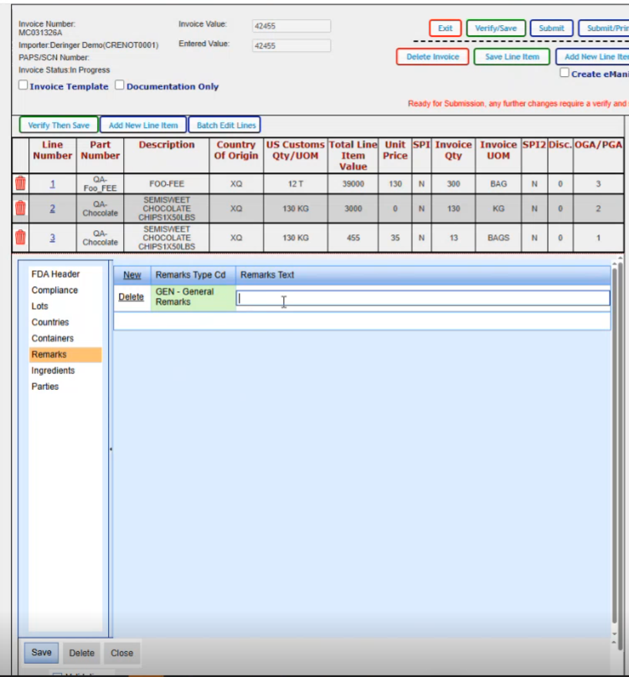Click Delete link for General Remarks row
This screenshot has width=629, height=677.
(x=131, y=297)
